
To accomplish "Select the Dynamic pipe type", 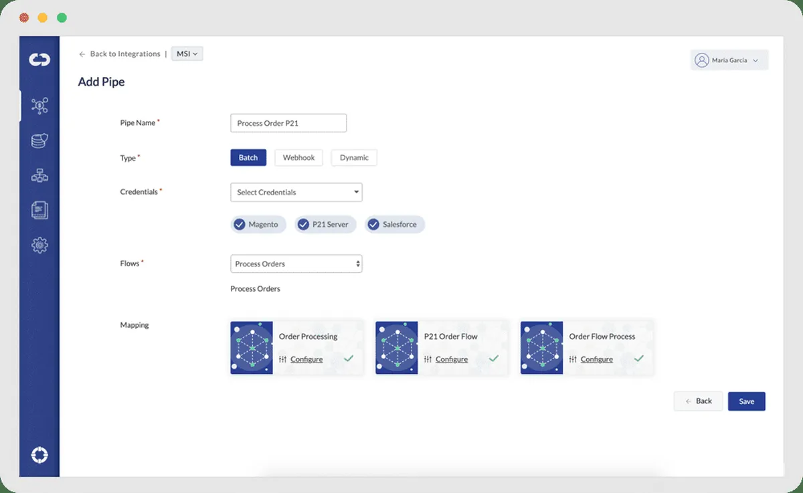I will (x=354, y=158).
